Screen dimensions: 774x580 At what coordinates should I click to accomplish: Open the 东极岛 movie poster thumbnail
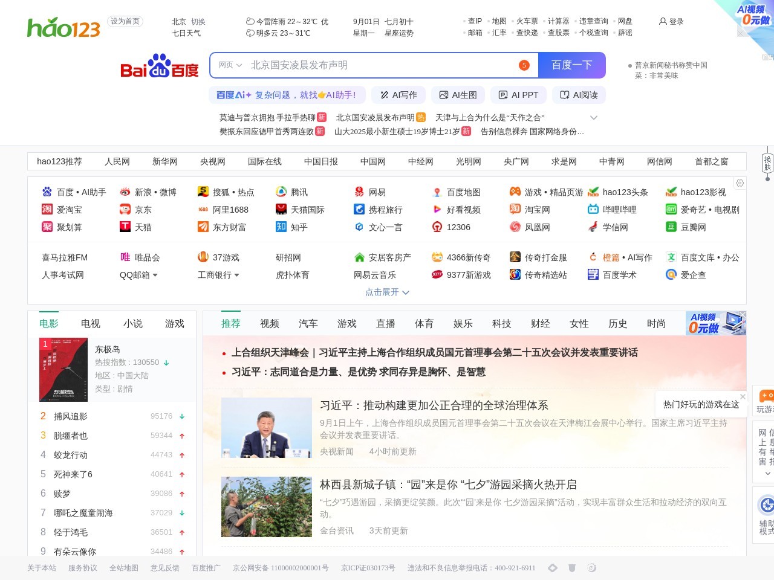pyautogui.click(x=63, y=370)
